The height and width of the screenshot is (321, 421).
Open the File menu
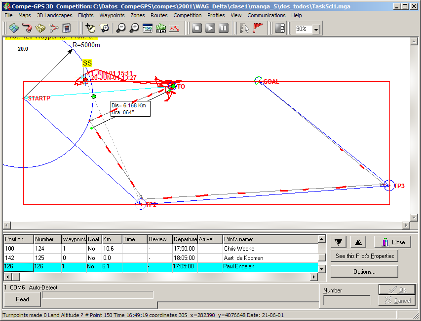[8, 15]
